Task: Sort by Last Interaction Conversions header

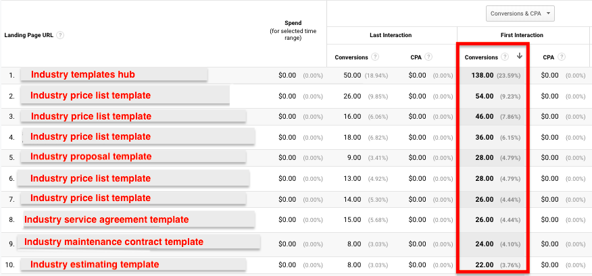Action: [x=351, y=57]
